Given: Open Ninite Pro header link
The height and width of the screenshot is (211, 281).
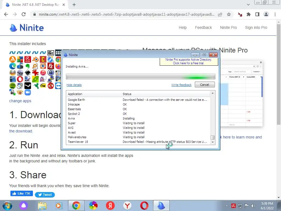Looking at the screenshot, I should pyautogui.click(x=228, y=28).
